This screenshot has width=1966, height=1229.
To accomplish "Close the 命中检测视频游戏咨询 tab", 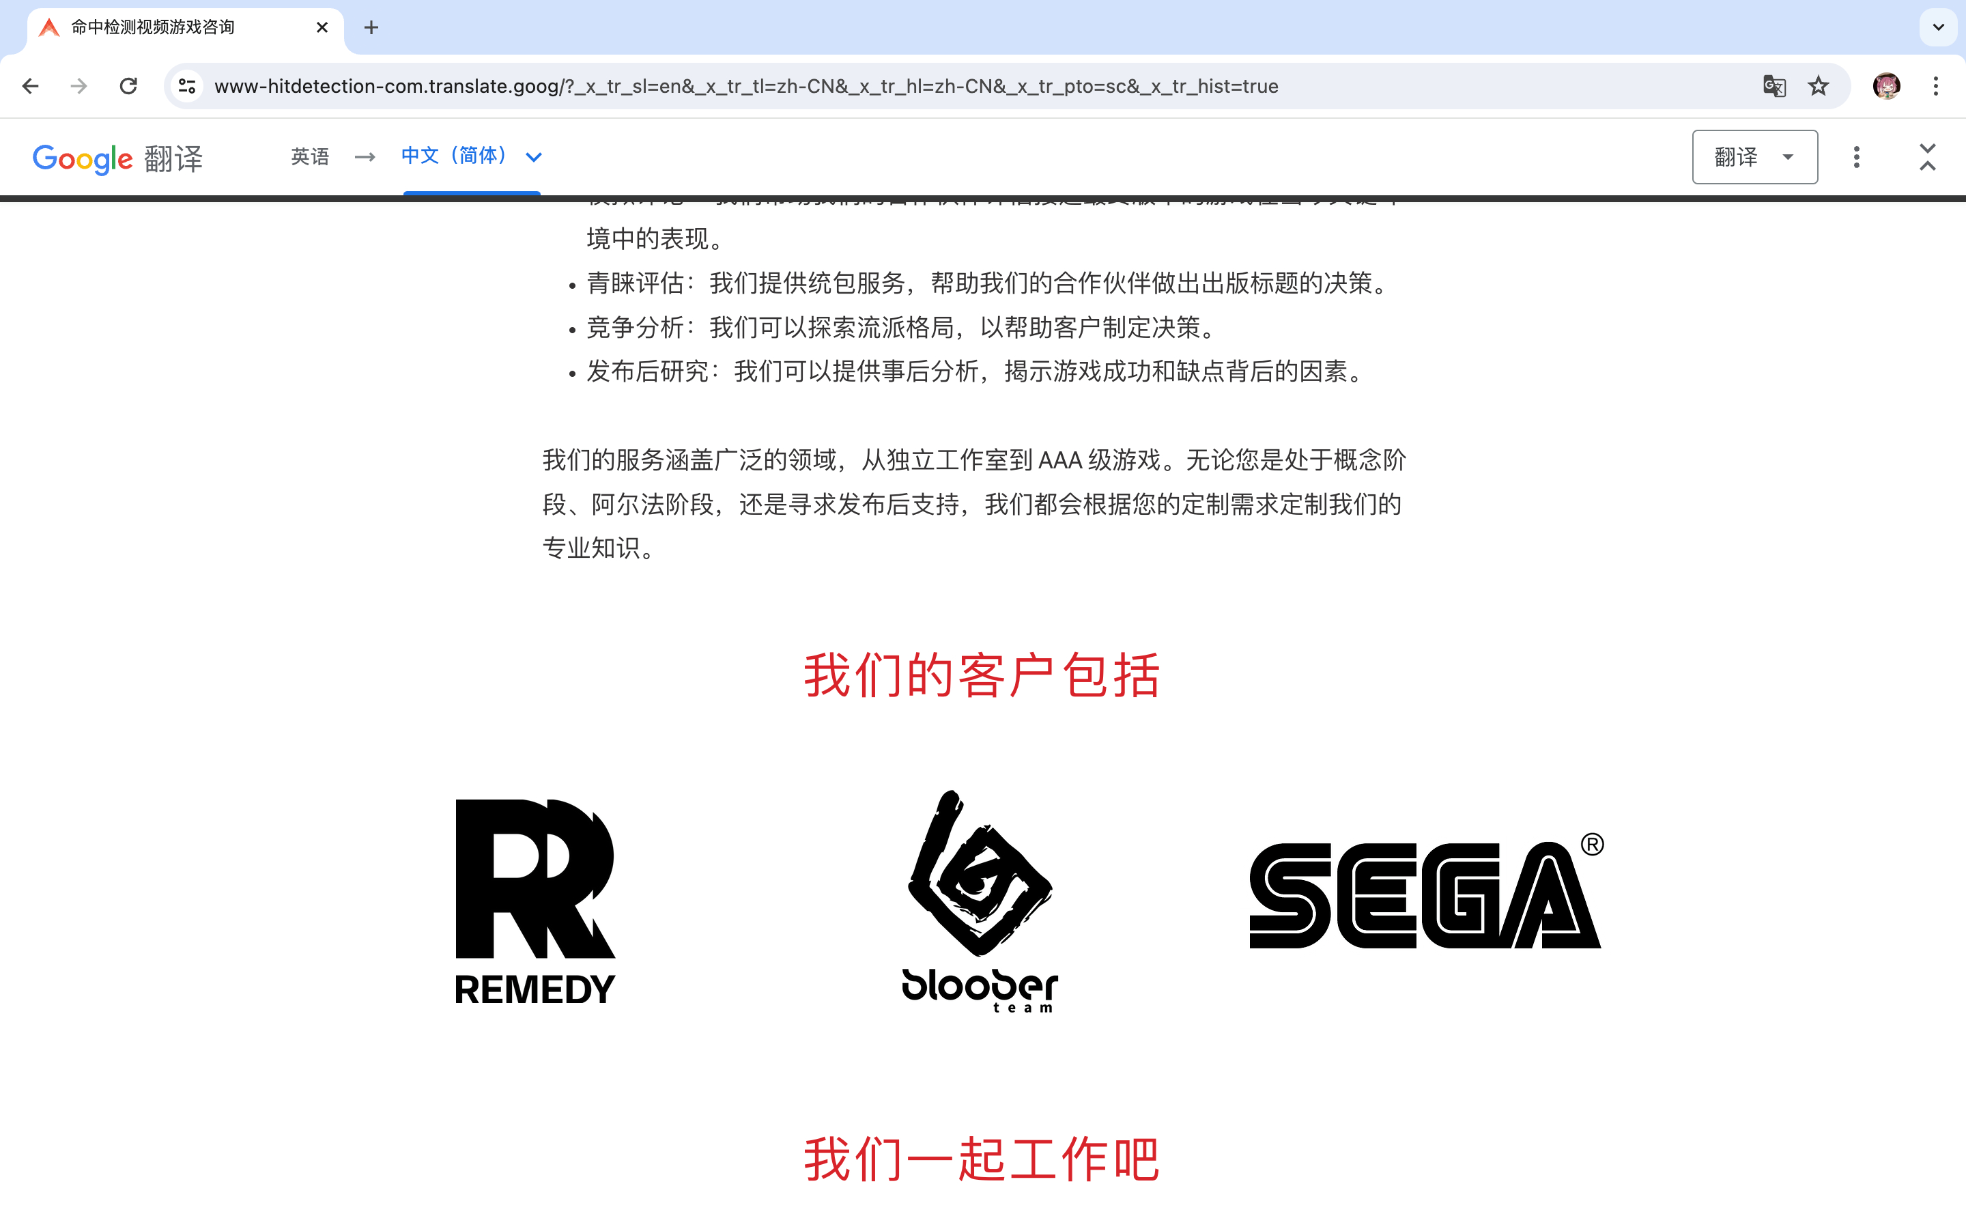I will tap(322, 27).
